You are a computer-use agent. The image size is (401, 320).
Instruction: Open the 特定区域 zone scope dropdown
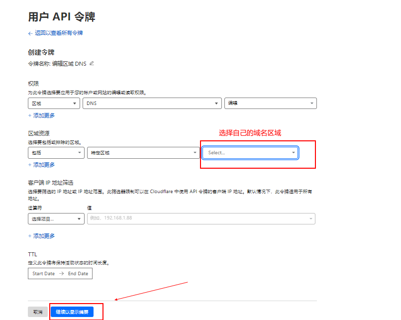[143, 153]
